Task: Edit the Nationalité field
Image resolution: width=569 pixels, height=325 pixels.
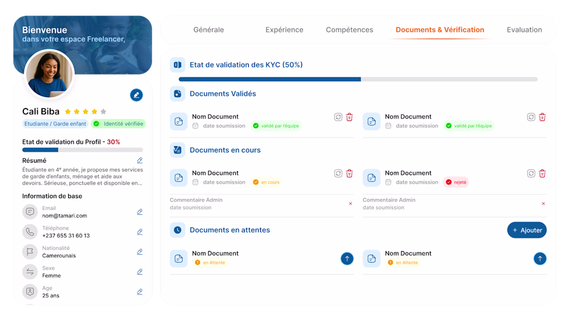Action: pos(140,252)
